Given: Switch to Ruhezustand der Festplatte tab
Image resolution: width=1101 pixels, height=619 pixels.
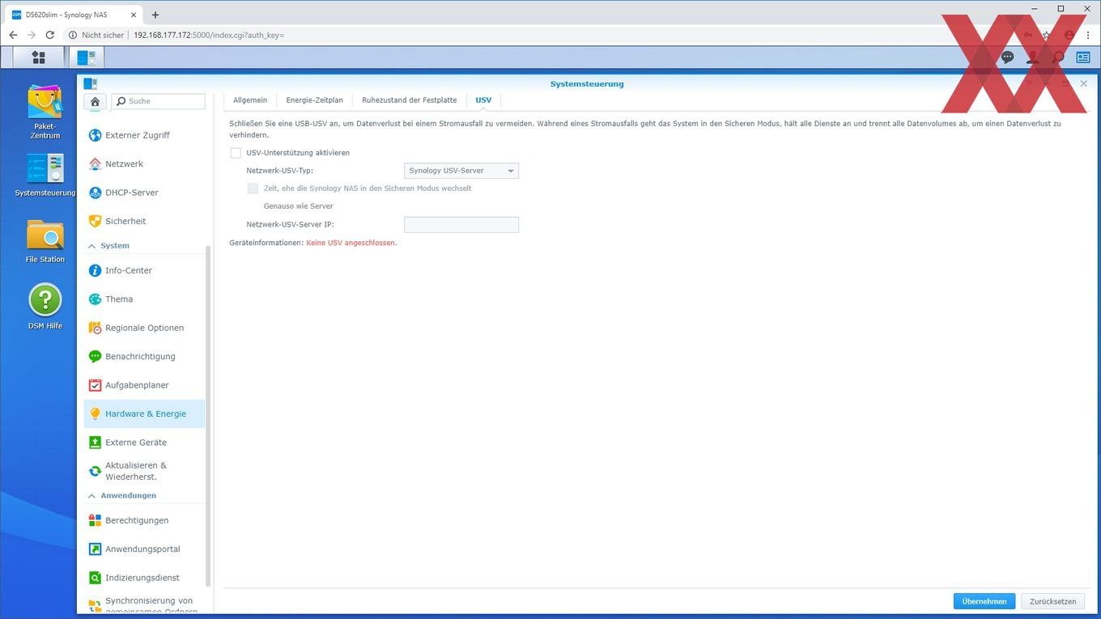Looking at the screenshot, I should click(x=409, y=100).
